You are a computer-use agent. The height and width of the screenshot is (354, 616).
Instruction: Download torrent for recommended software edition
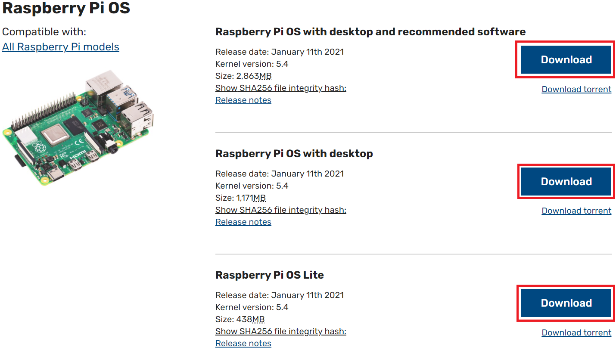pyautogui.click(x=576, y=89)
